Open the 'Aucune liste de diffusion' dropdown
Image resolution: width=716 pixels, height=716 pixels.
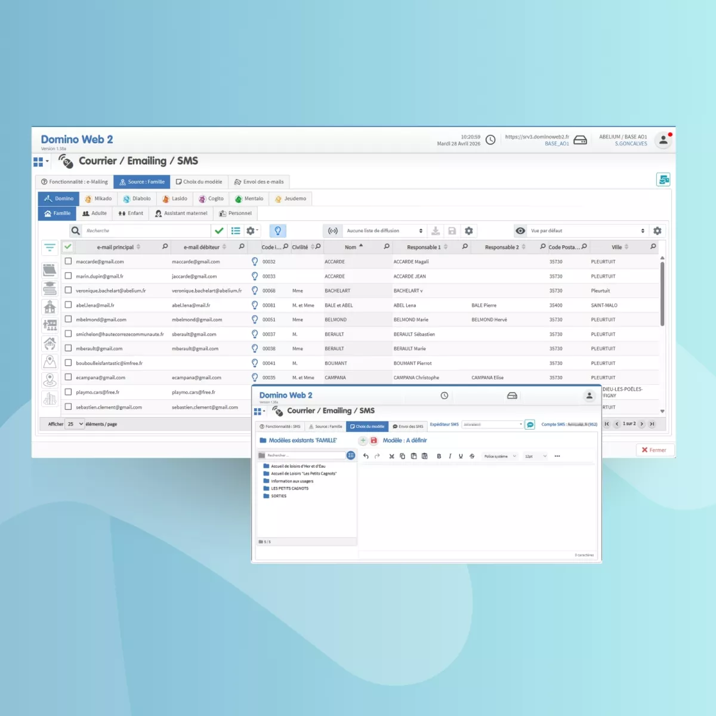[384, 231]
